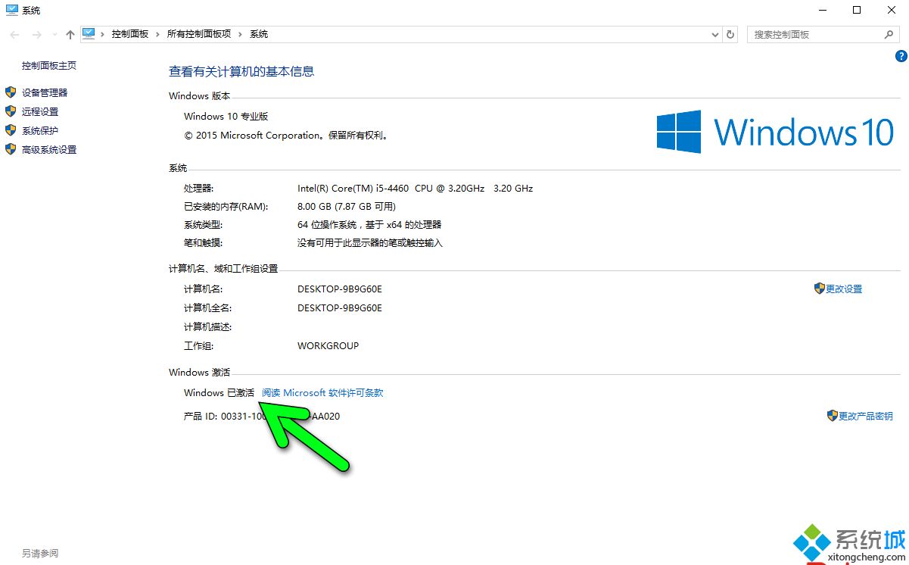
Task: Read the 阅读 Microsoft 软件许可条款 link
Action: pyautogui.click(x=322, y=393)
